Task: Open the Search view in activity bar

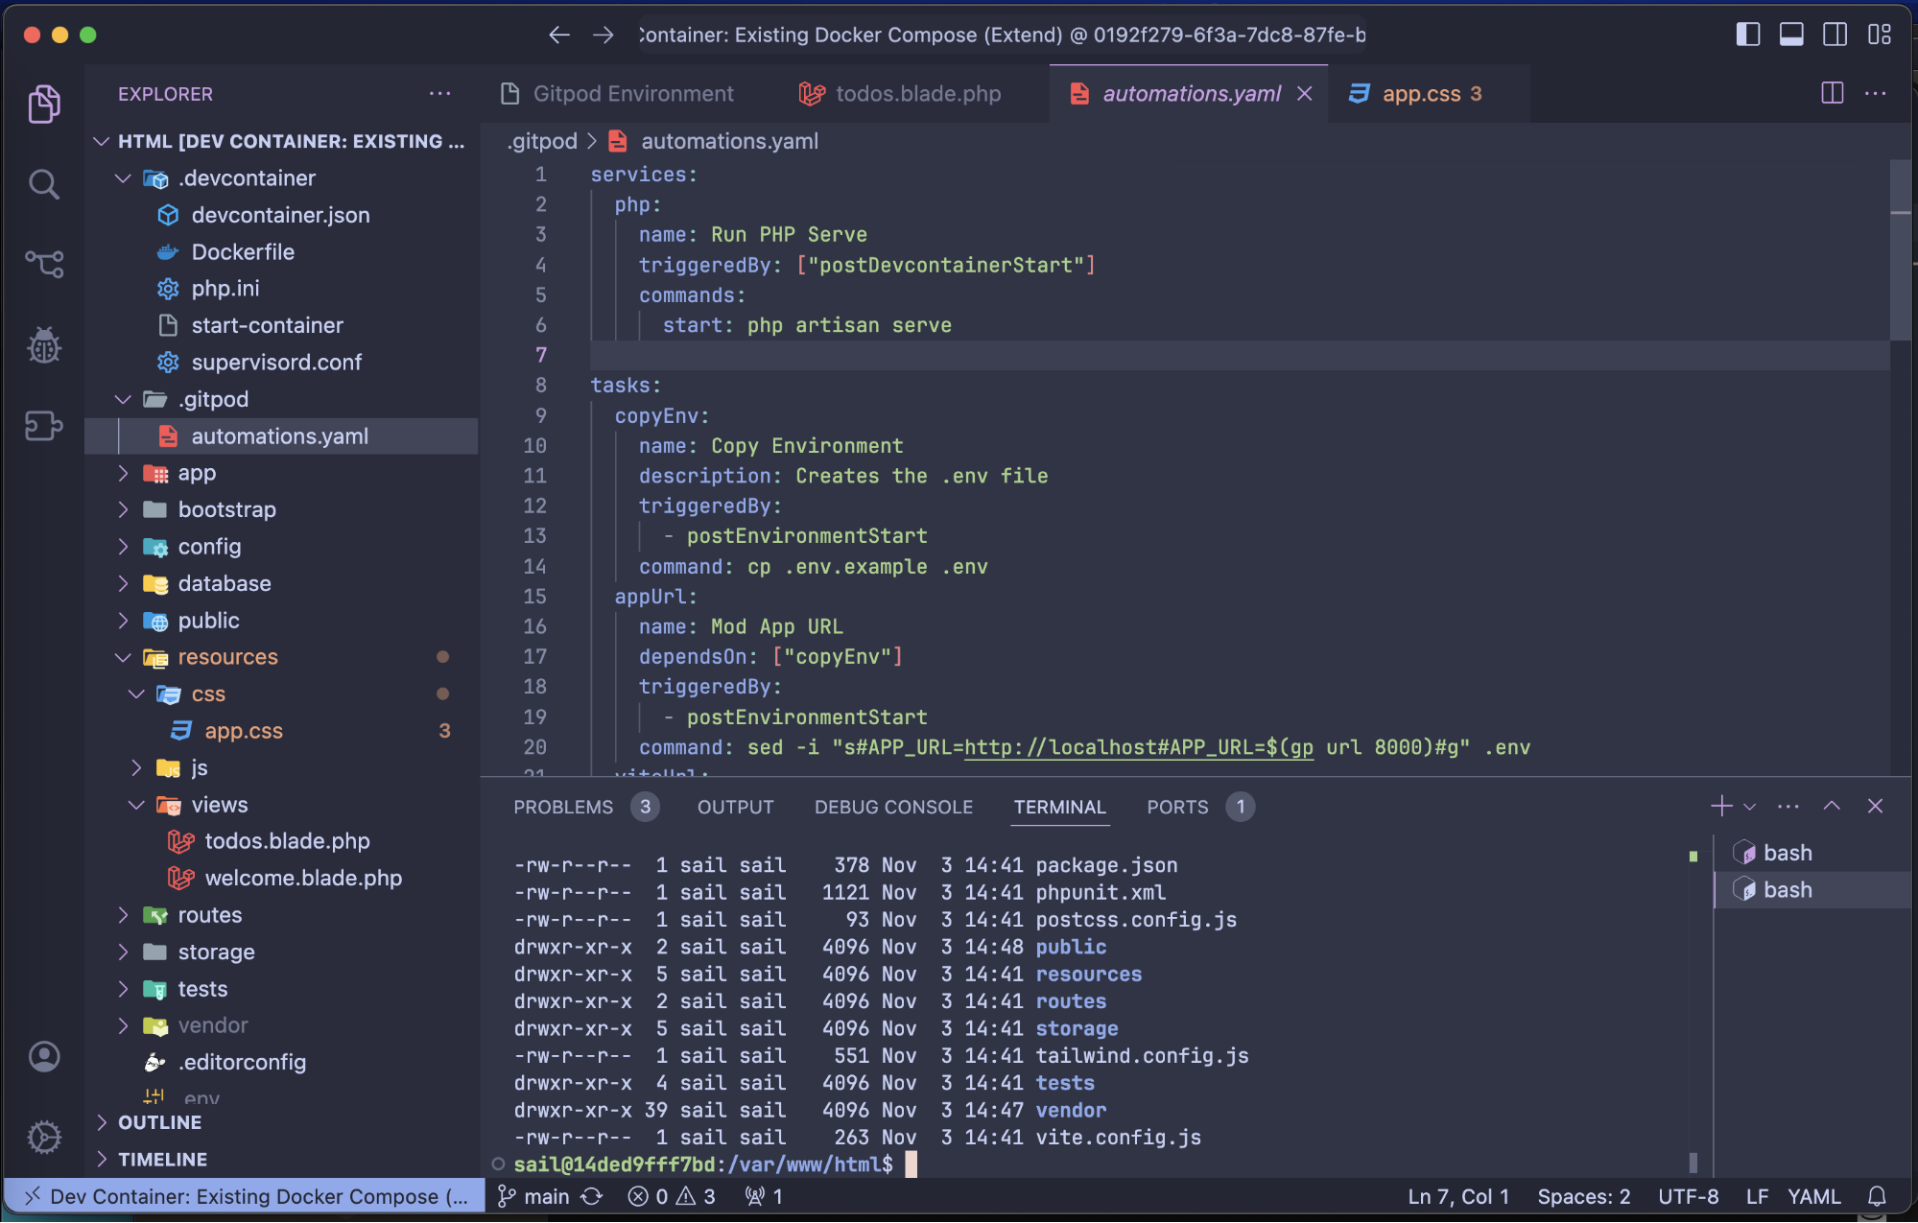Action: [x=43, y=184]
